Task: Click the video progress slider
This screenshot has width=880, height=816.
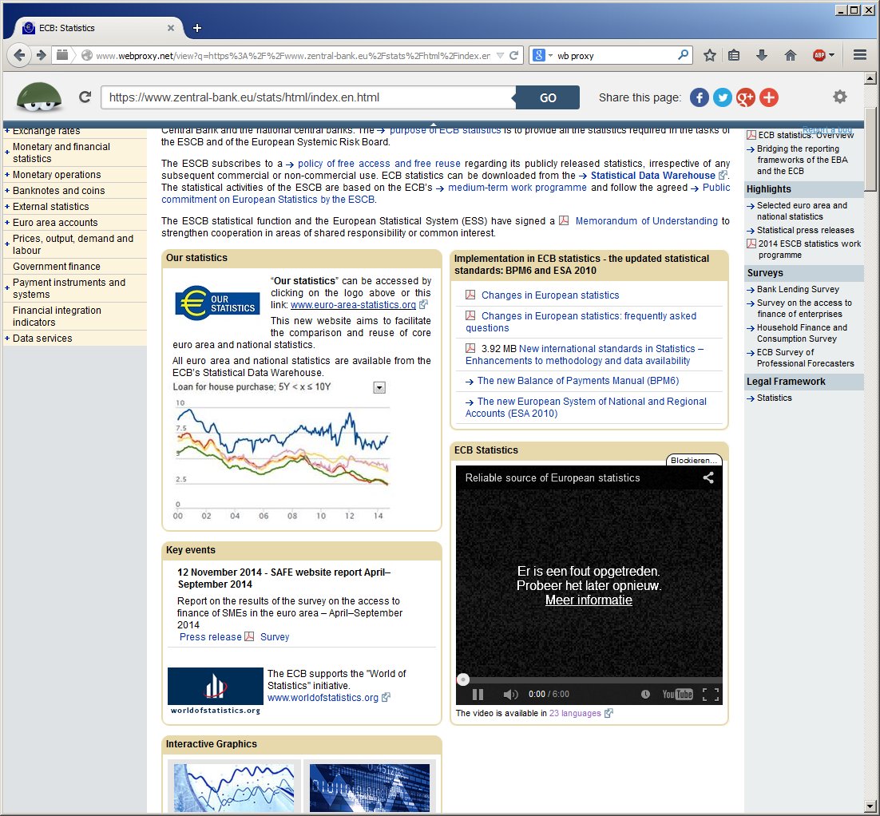Action: [x=589, y=680]
